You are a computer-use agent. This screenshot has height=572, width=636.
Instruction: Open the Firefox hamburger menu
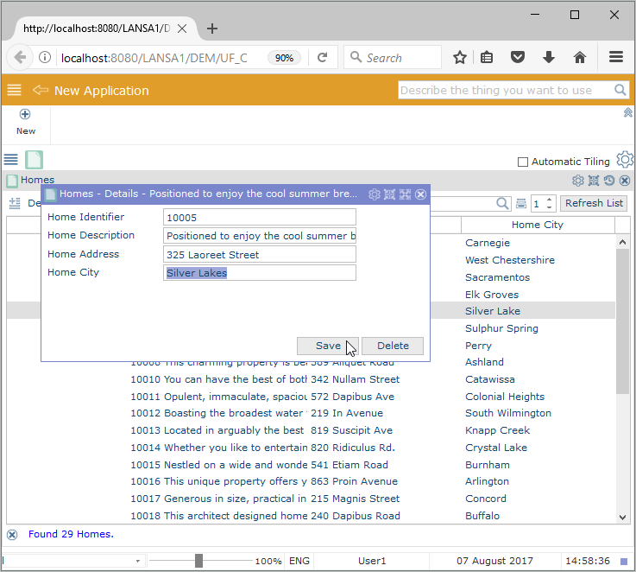point(616,58)
